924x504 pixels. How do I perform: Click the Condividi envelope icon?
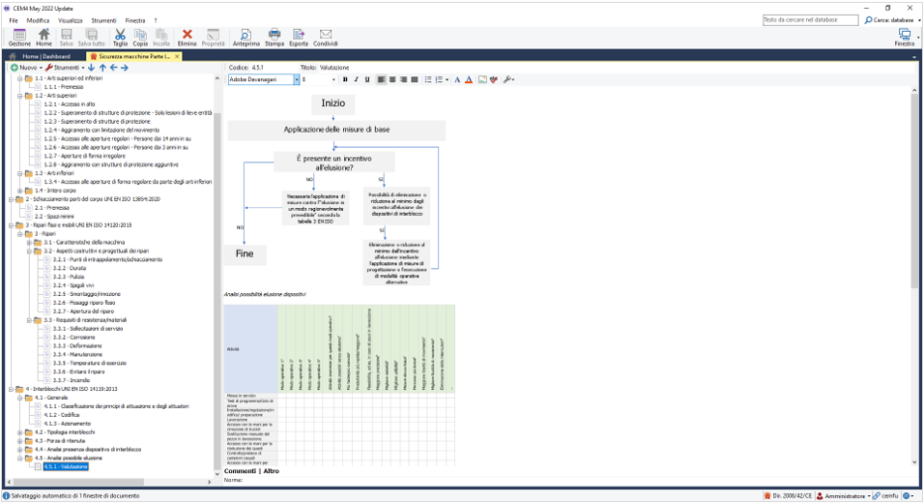tap(326, 37)
